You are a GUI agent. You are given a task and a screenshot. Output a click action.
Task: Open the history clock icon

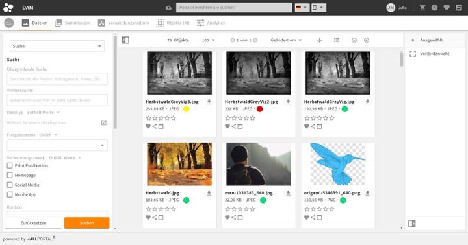434,8
